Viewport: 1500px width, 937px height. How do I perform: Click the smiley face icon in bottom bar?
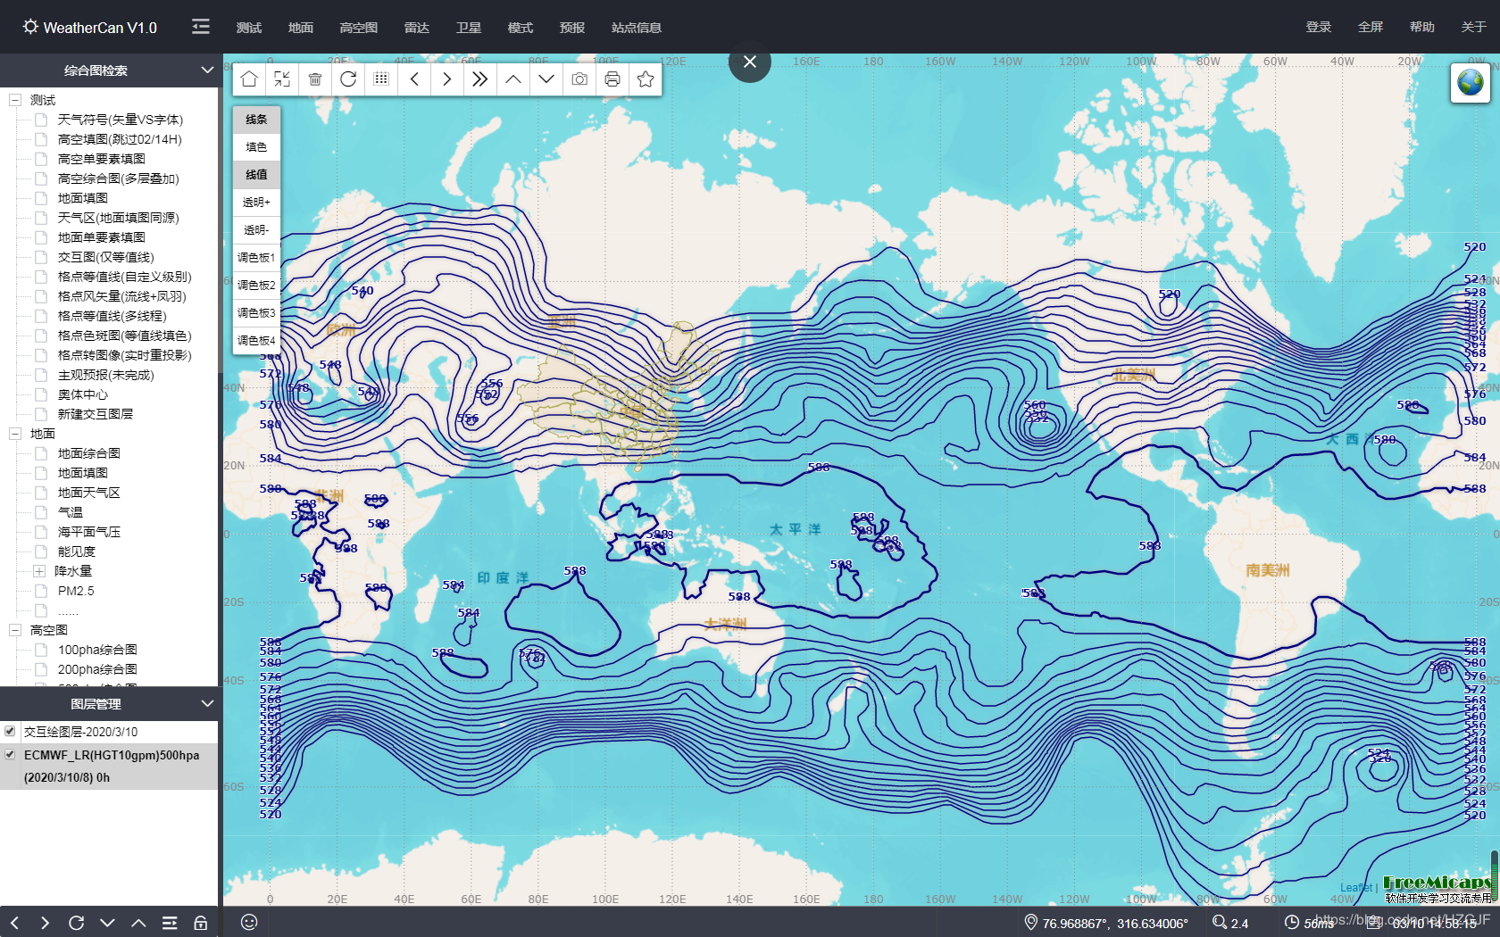(x=249, y=923)
